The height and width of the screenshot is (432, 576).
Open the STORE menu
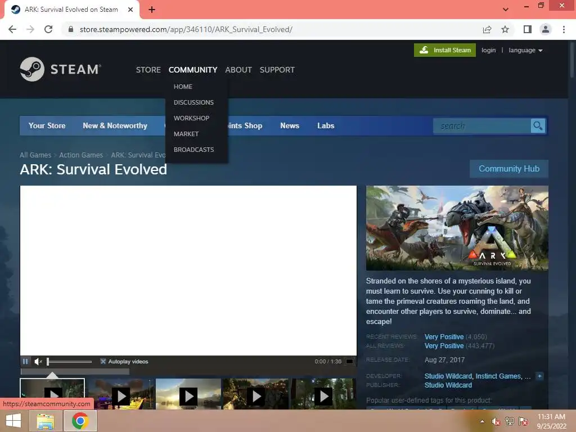(148, 70)
